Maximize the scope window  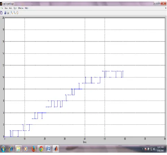coord(159,4)
